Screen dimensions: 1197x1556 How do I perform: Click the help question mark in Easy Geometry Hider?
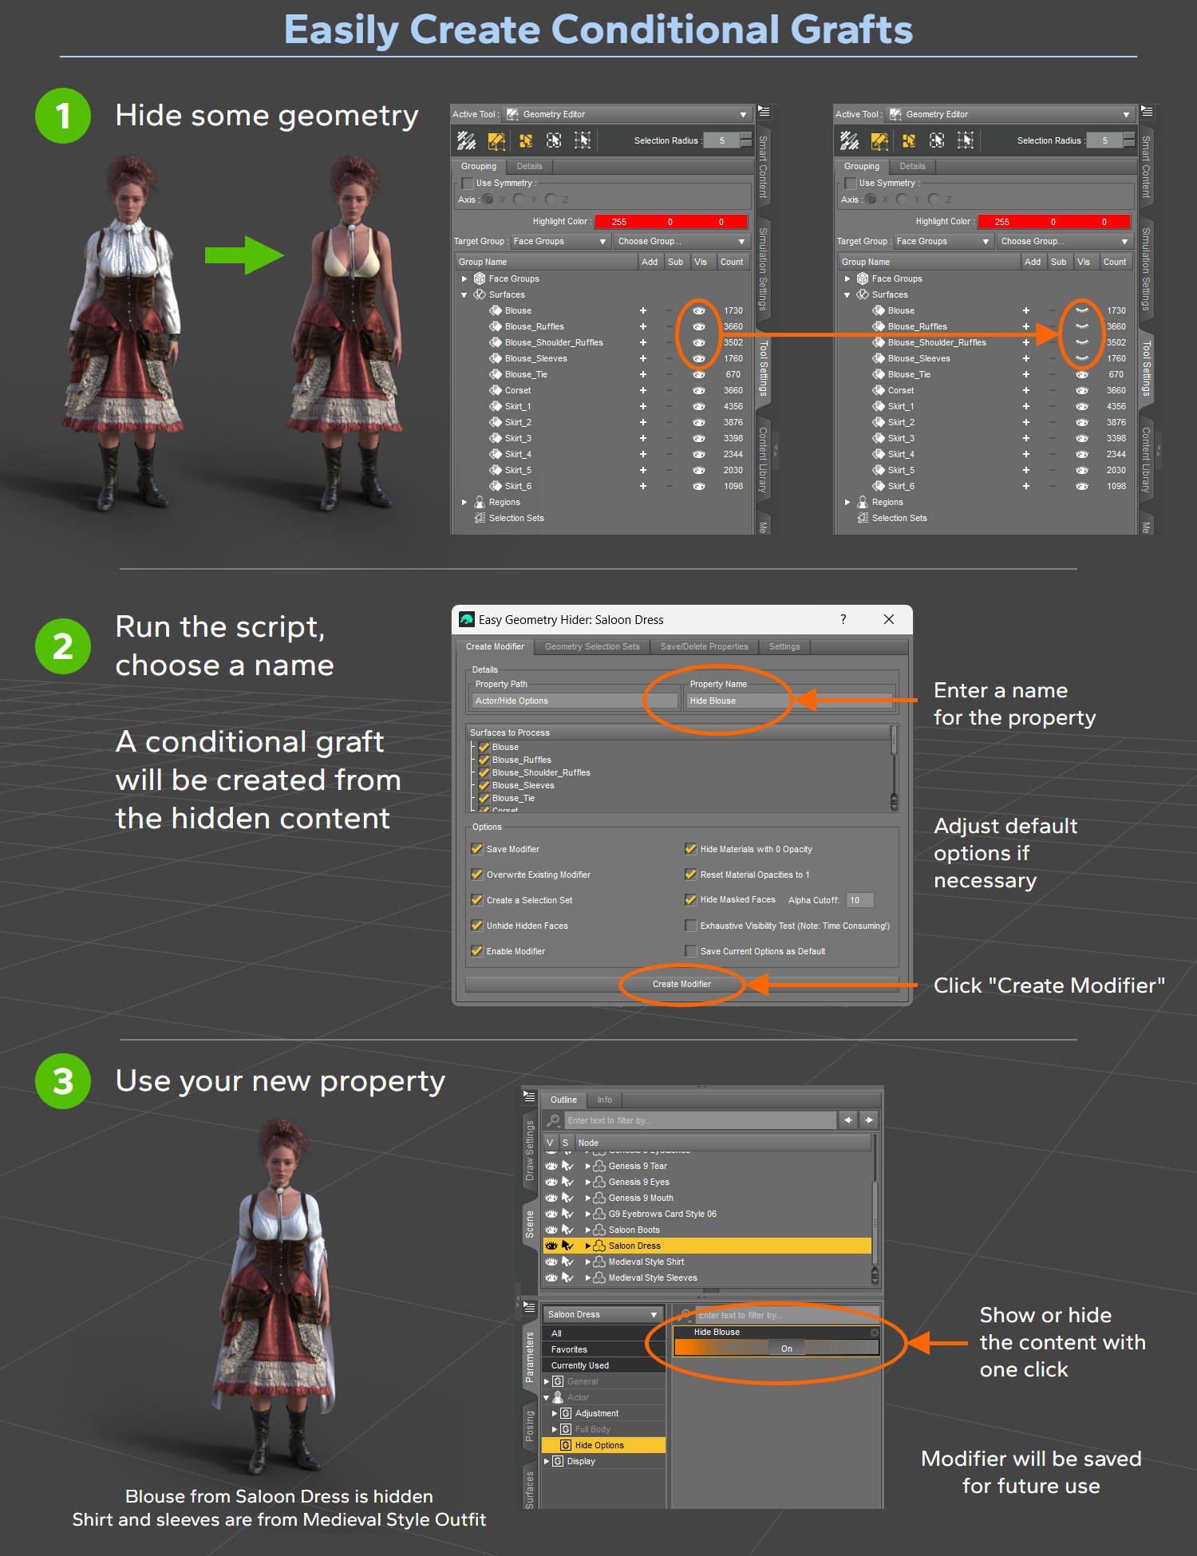coord(843,619)
